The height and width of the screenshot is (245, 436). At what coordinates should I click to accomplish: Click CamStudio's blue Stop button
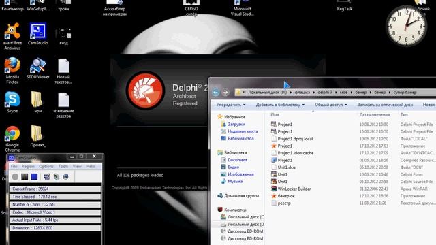coord(34,177)
